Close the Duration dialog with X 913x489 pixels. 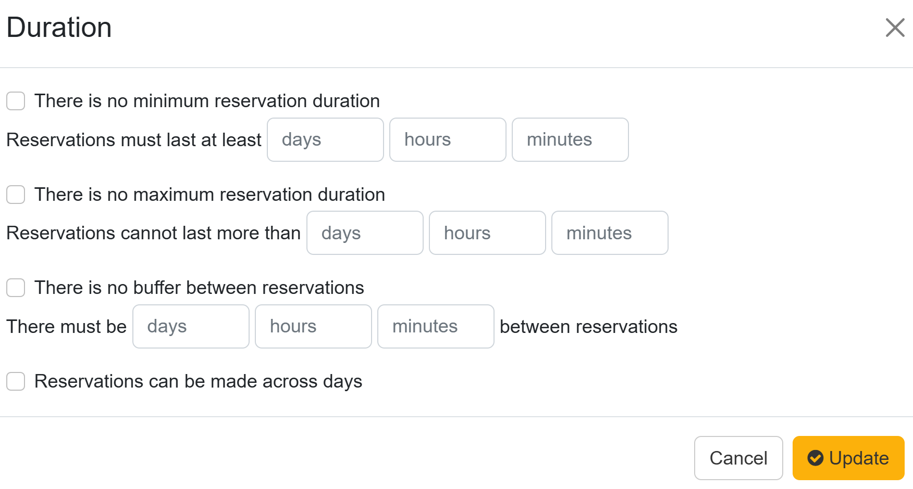[895, 28]
